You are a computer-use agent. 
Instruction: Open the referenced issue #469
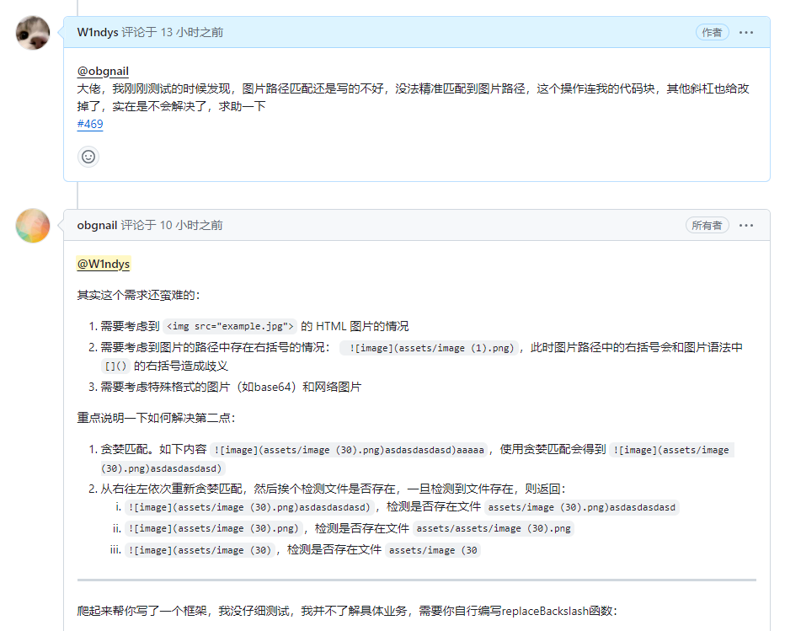[x=90, y=125]
